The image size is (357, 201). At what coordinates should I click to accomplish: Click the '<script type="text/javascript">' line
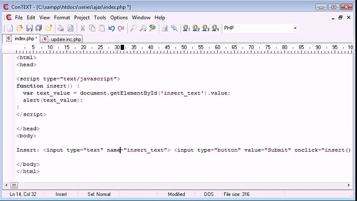click(x=68, y=79)
